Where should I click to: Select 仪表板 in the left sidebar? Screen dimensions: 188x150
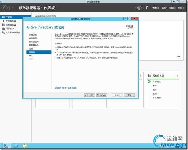(15, 17)
